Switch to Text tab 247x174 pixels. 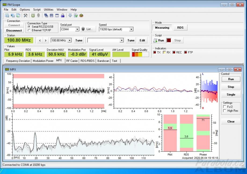pos(115,61)
